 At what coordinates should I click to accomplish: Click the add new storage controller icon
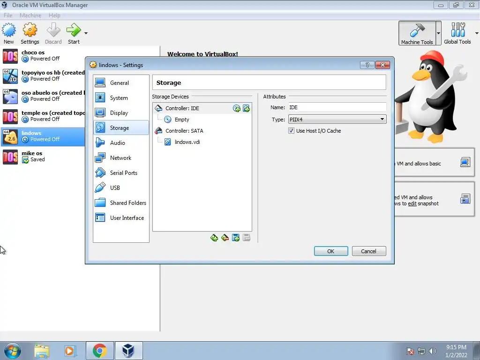(x=214, y=238)
